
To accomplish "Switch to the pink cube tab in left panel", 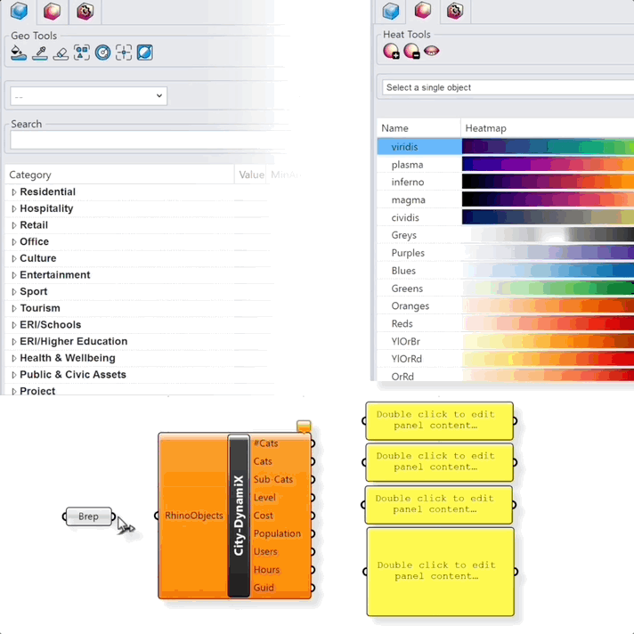I will click(52, 12).
